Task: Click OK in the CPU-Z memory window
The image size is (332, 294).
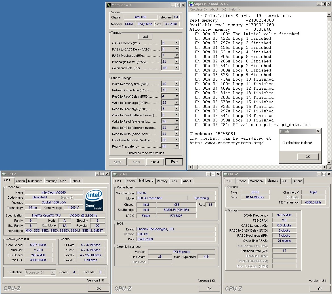Action: (320, 289)
